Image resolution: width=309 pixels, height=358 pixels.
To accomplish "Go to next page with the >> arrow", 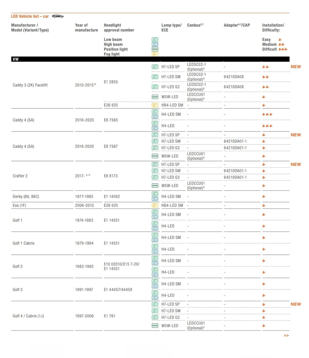I will [286, 336].
